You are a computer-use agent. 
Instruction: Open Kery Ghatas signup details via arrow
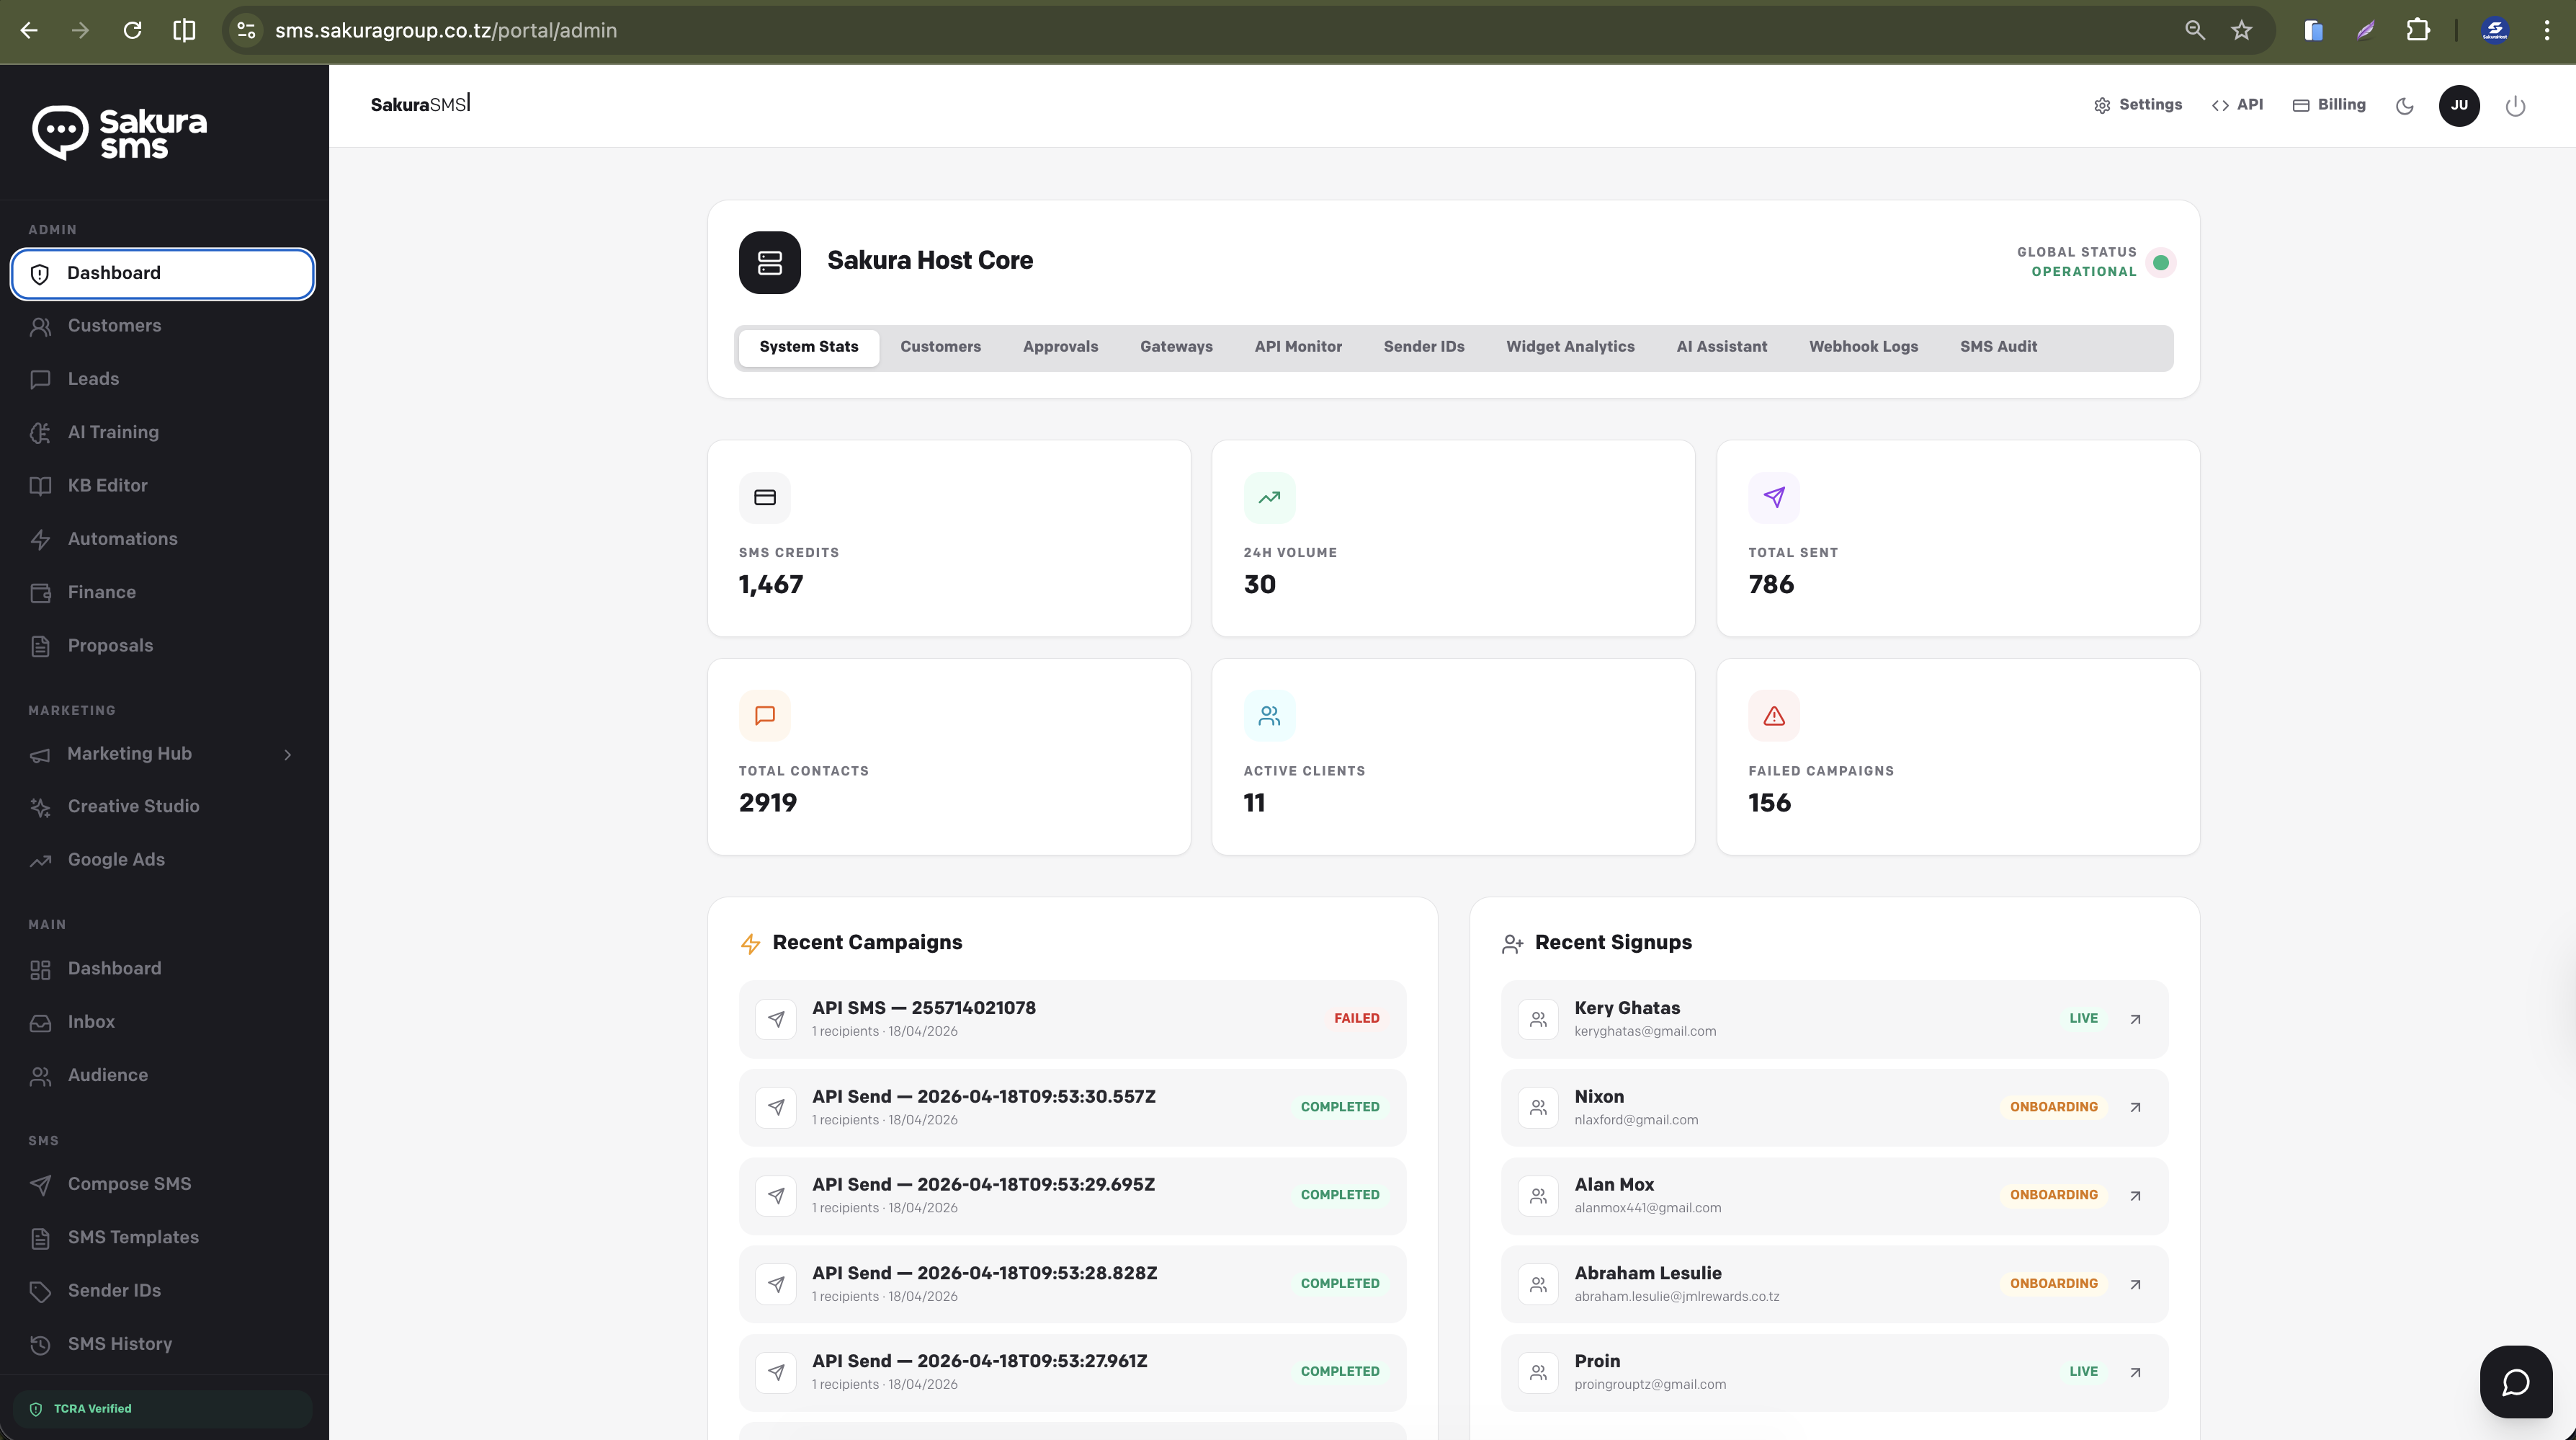pos(2135,1018)
